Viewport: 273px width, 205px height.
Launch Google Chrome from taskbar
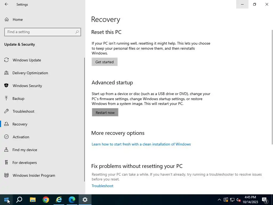click(x=46, y=200)
